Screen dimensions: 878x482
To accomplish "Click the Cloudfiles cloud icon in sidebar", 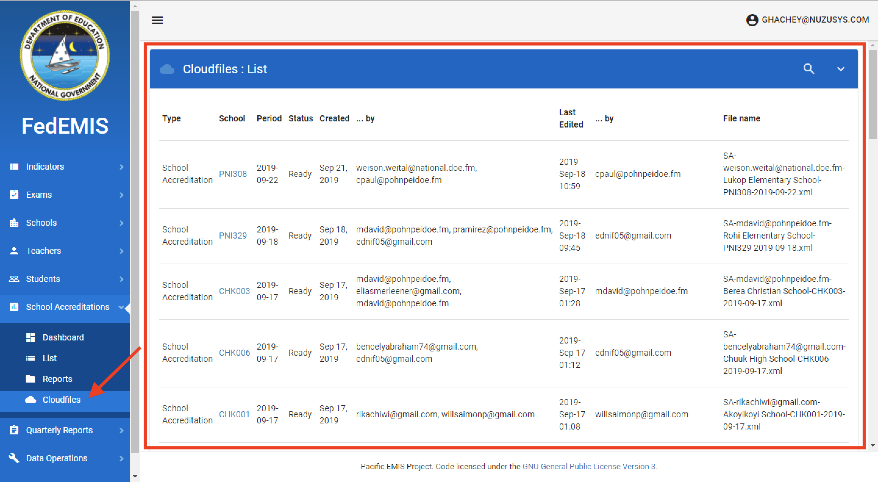I will 30,400.
